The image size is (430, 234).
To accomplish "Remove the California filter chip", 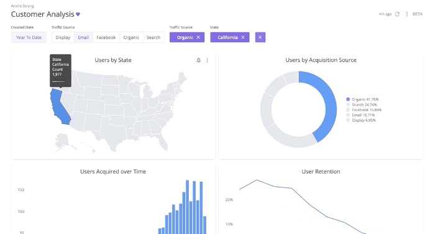I will coord(243,37).
